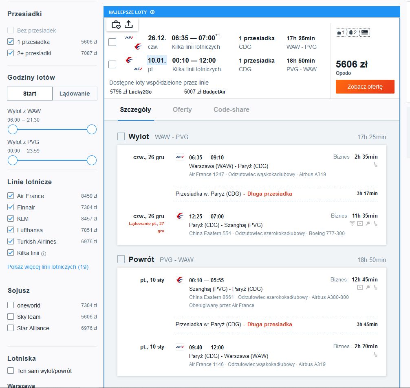Uncheck the Finnair airline filter

tap(11, 207)
